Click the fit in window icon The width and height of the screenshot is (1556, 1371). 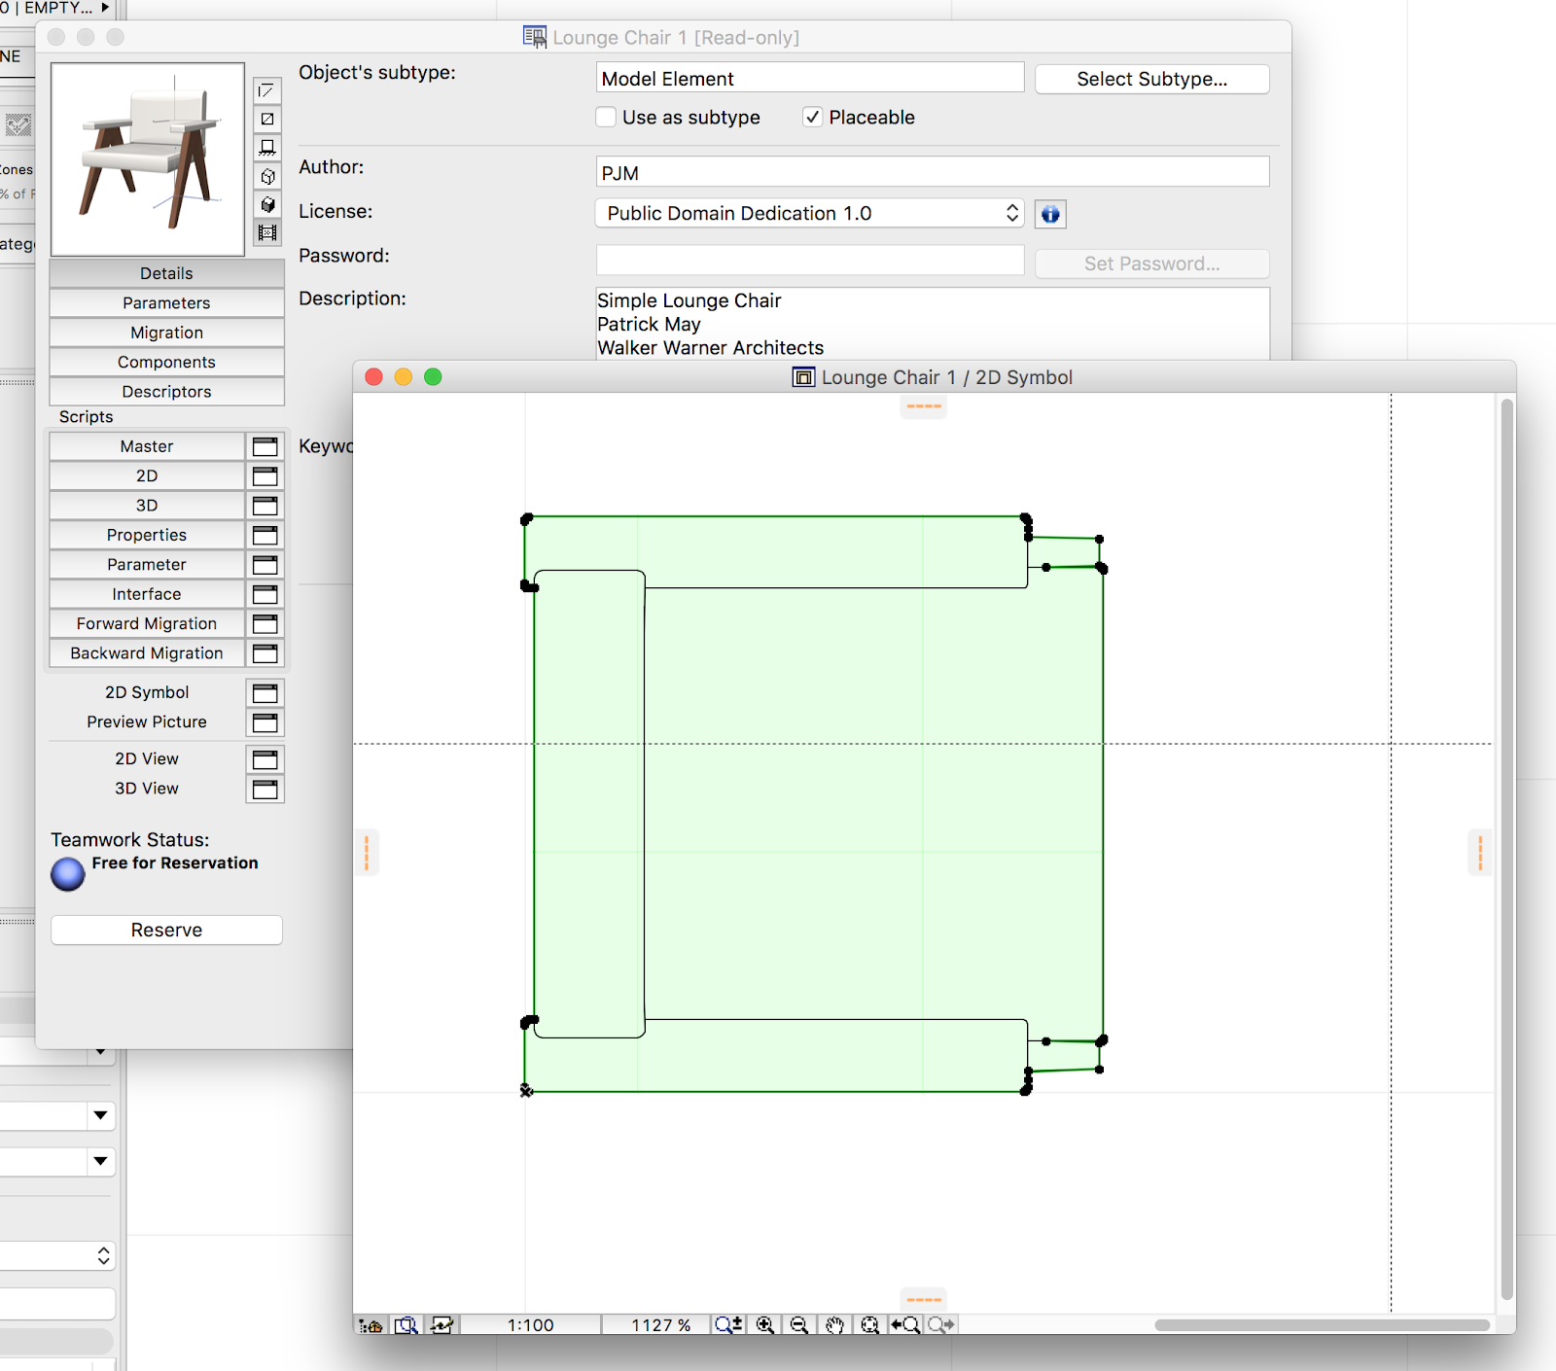click(x=870, y=1324)
